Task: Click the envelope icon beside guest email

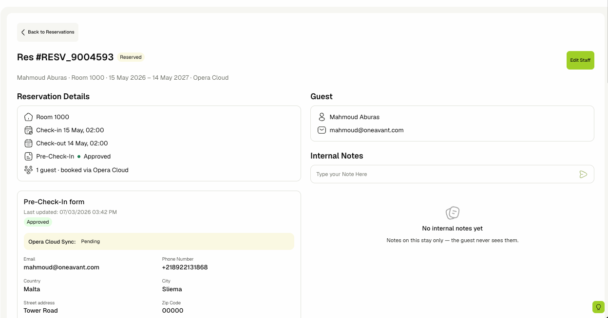Action: 322,130
